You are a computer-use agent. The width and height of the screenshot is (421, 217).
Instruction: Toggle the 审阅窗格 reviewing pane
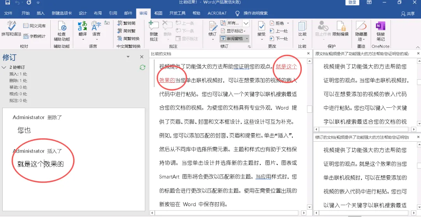pos(232,39)
